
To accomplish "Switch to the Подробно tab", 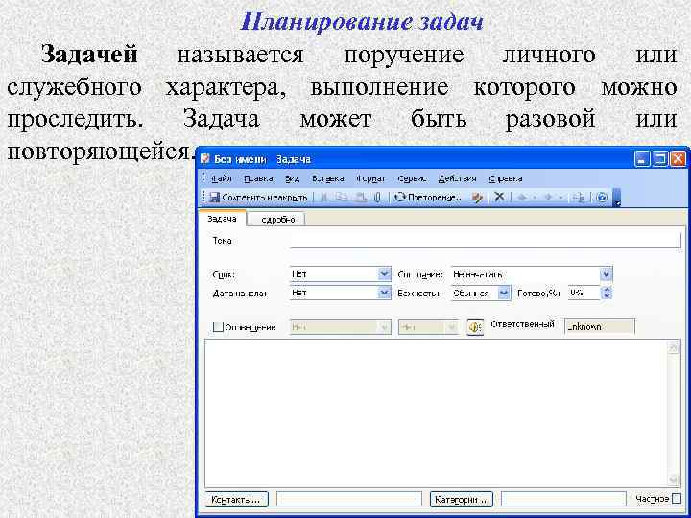I will [276, 220].
